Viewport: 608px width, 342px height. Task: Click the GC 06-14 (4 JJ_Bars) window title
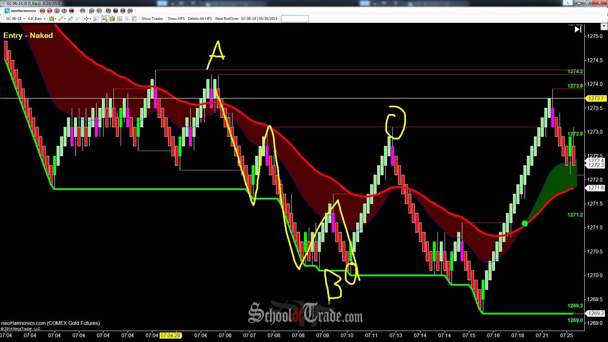(33, 3)
